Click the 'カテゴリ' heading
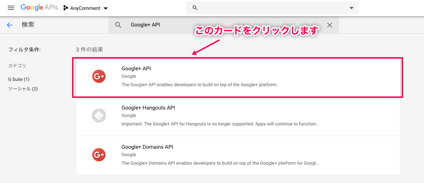 (17, 66)
